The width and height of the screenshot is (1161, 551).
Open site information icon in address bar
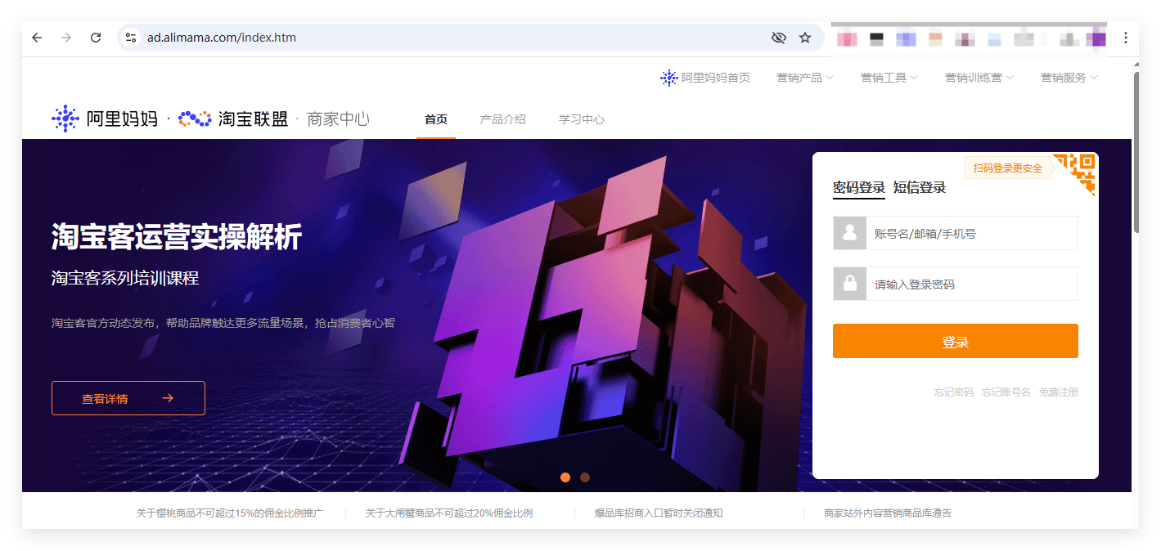[x=131, y=38]
